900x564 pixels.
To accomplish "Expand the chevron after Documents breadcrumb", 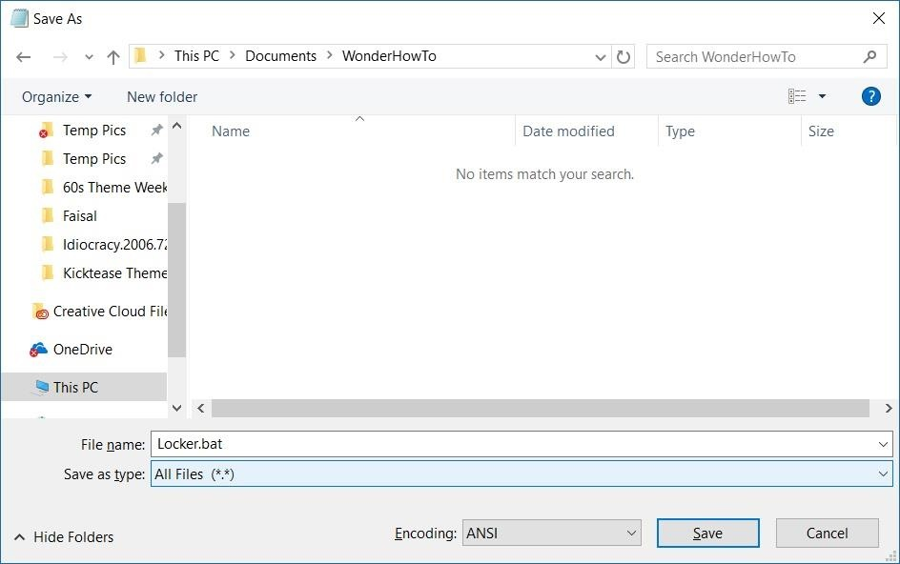I will [330, 55].
